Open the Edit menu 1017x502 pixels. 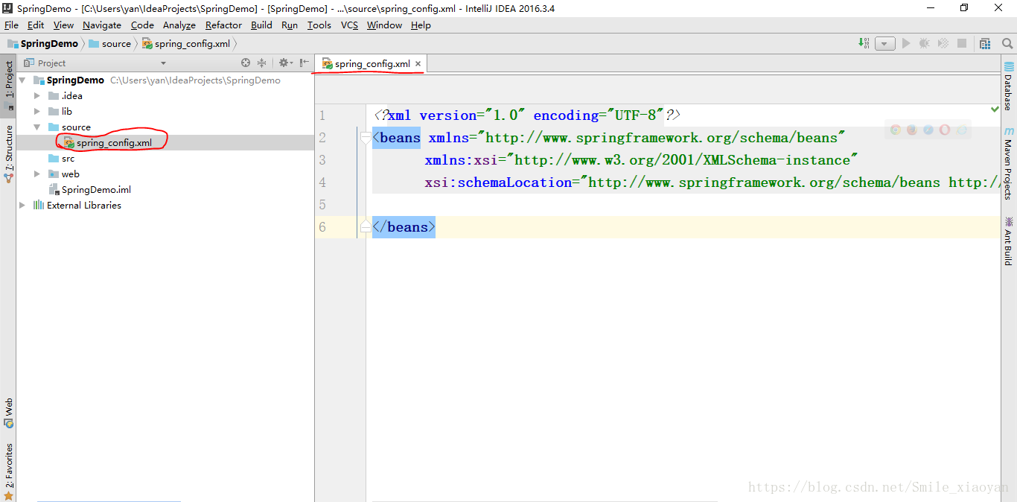[x=36, y=25]
